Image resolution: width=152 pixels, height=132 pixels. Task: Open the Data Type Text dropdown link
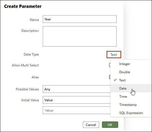(x=114, y=55)
